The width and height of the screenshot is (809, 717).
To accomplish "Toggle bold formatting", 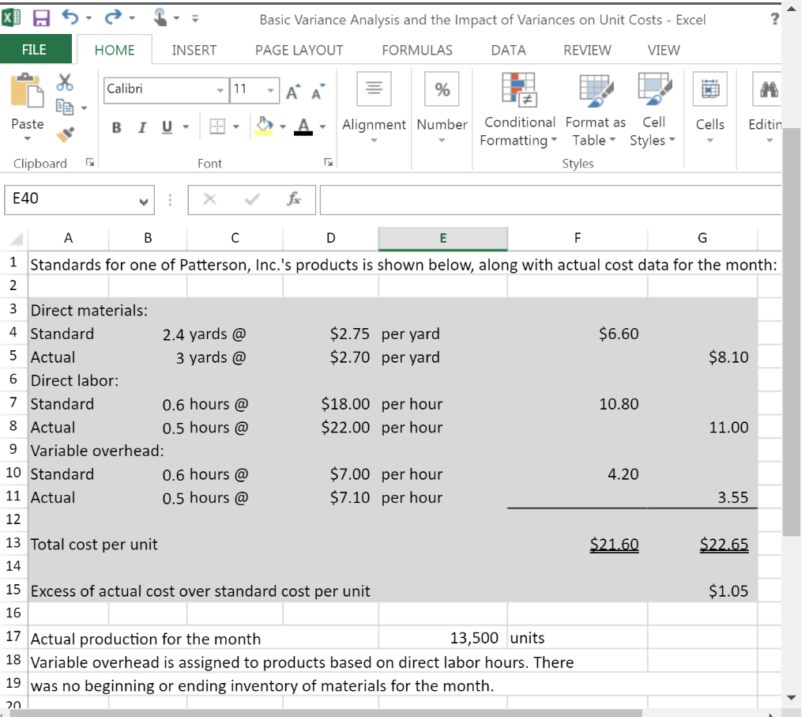I will click(x=115, y=127).
